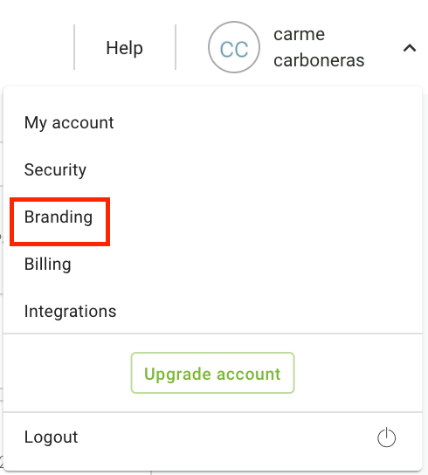Click the green Upgrade account button
Screen dimensions: 428x475
(x=212, y=373)
